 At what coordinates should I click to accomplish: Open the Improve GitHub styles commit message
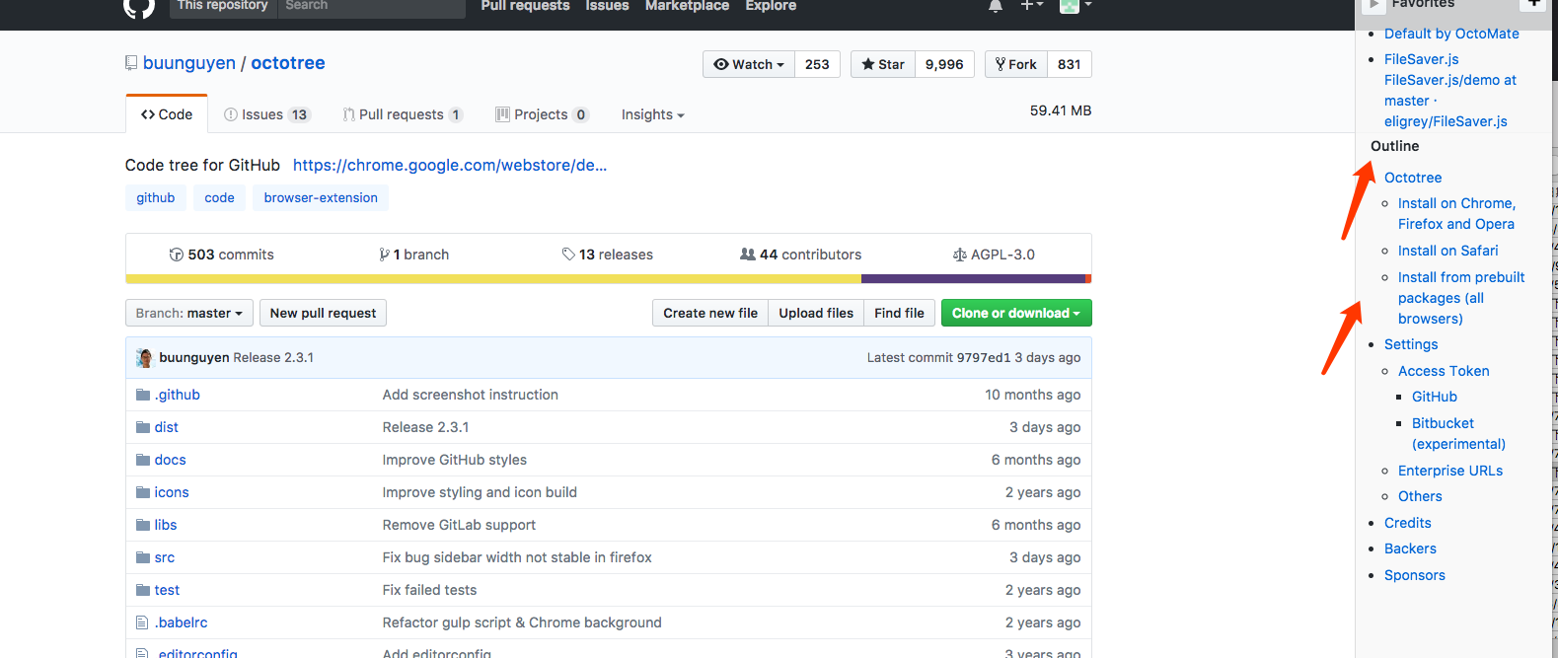(455, 460)
